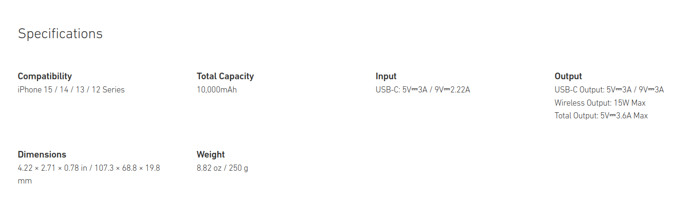The height and width of the screenshot is (208, 687).
Task: Click the 8.82 oz weight value
Action: click(x=208, y=168)
